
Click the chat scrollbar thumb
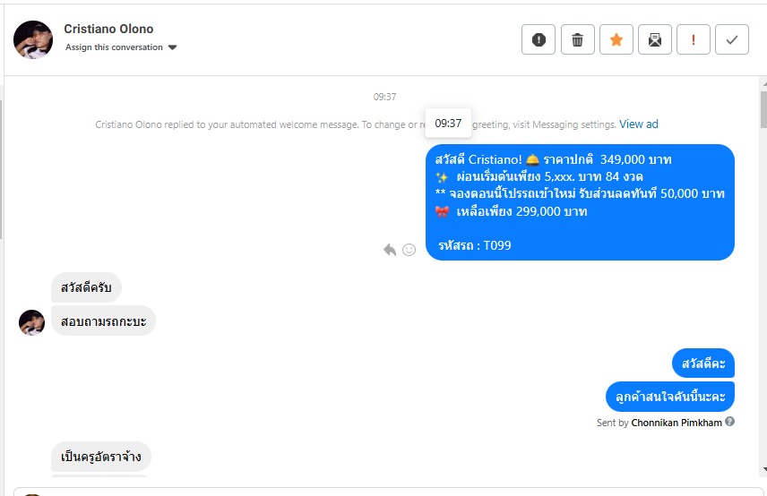point(763,109)
